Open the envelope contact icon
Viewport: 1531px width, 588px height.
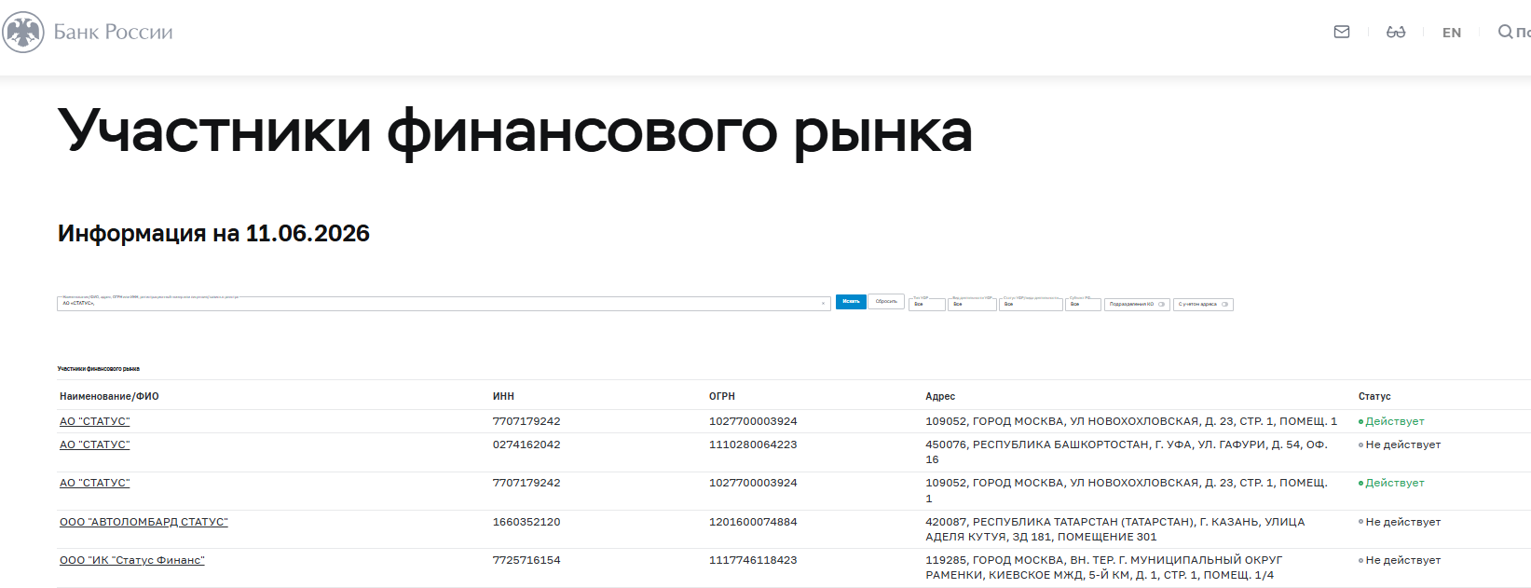(x=1342, y=32)
